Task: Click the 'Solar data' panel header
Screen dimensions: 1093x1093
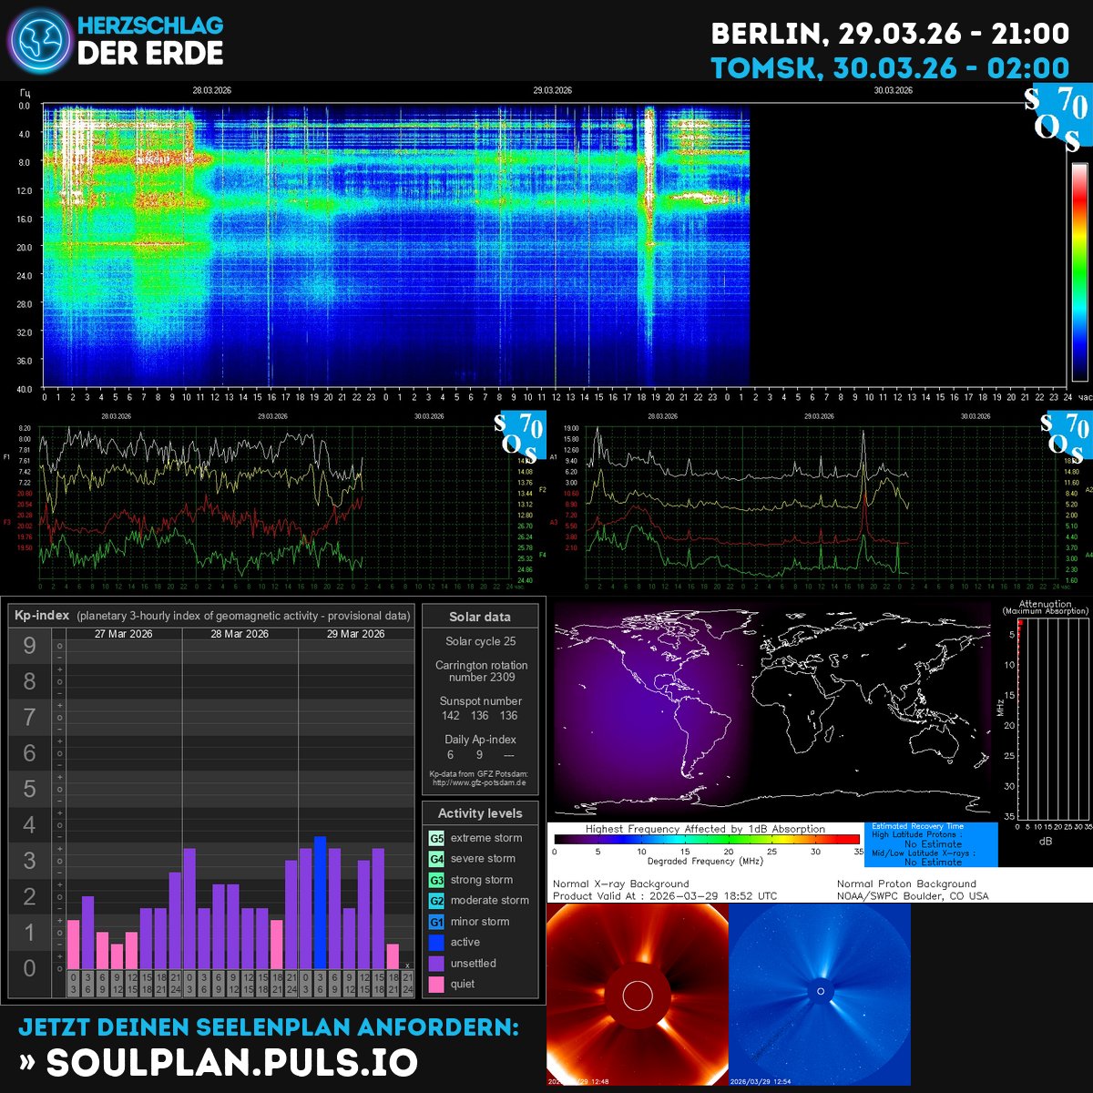Action: click(x=480, y=617)
